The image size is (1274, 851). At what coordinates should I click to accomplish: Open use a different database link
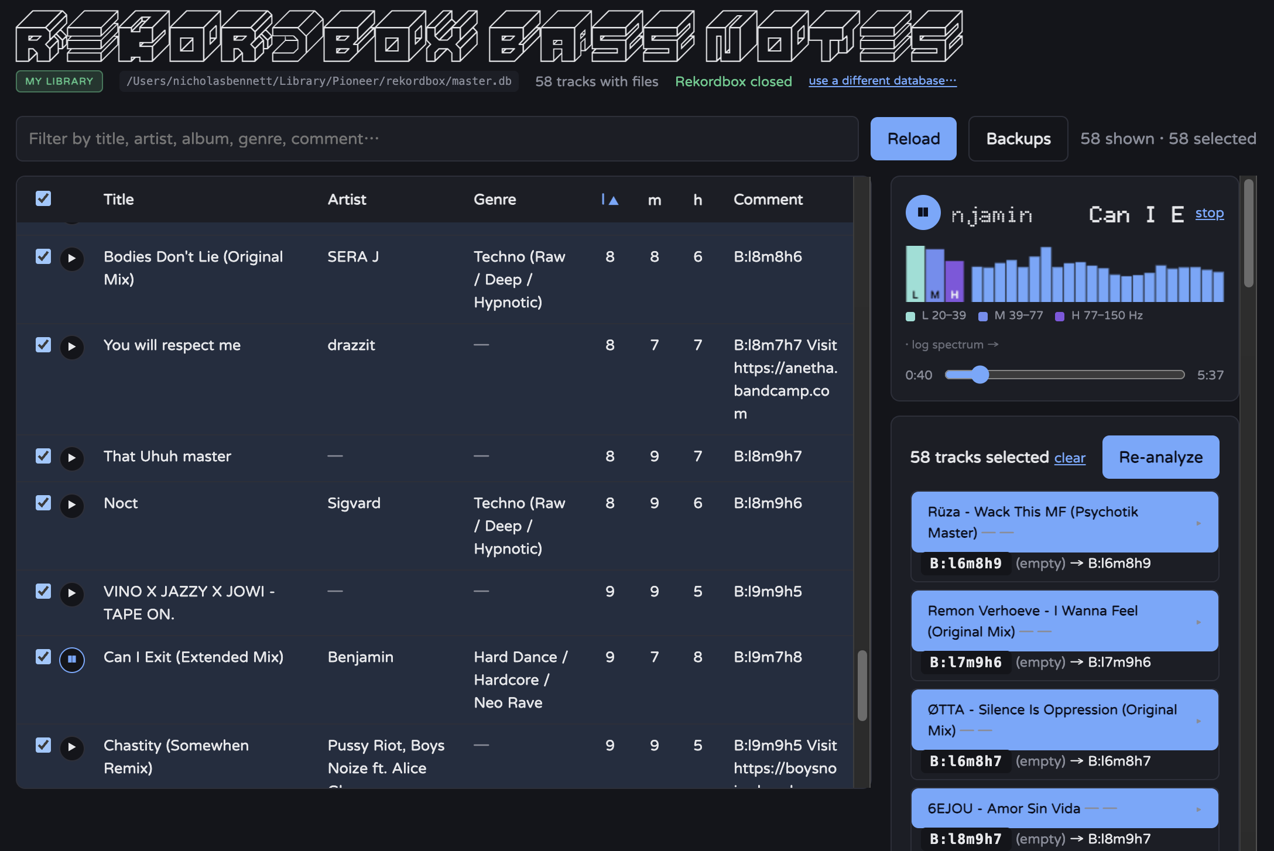click(882, 81)
